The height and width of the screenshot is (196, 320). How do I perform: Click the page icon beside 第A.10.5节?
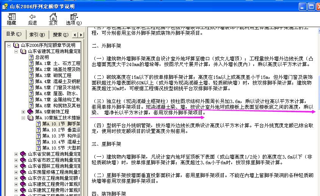pyautogui.click(x=38, y=148)
